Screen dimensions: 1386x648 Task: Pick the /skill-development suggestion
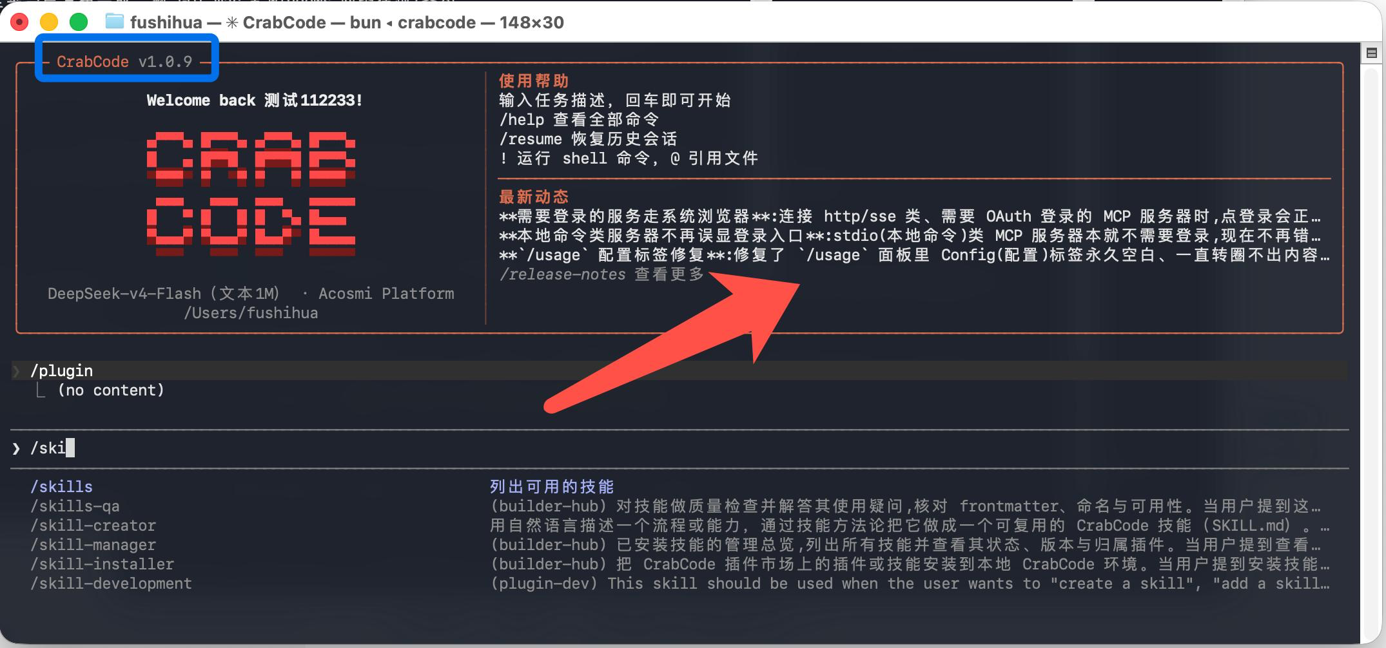click(x=111, y=584)
